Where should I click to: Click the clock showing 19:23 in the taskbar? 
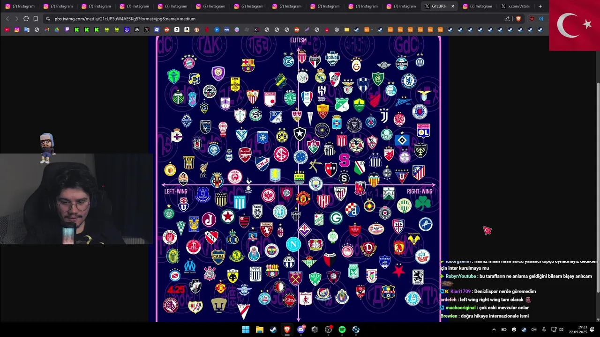point(578,330)
